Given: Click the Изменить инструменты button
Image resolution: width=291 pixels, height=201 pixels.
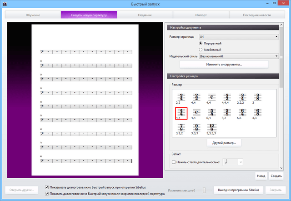Looking at the screenshot, I should tap(224, 65).
